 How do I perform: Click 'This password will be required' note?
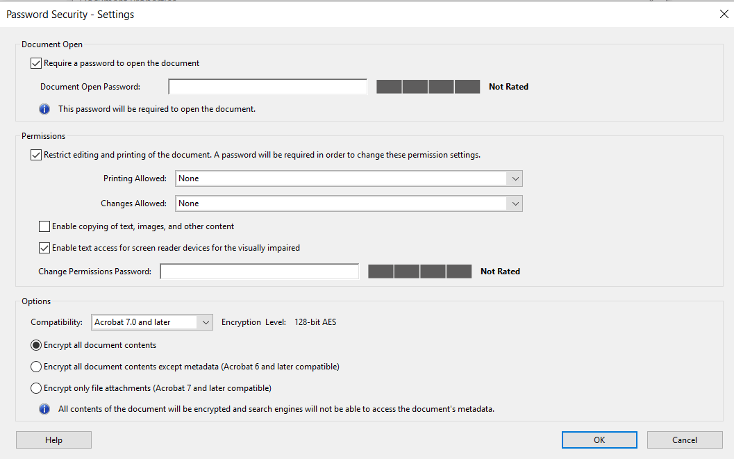click(x=157, y=109)
